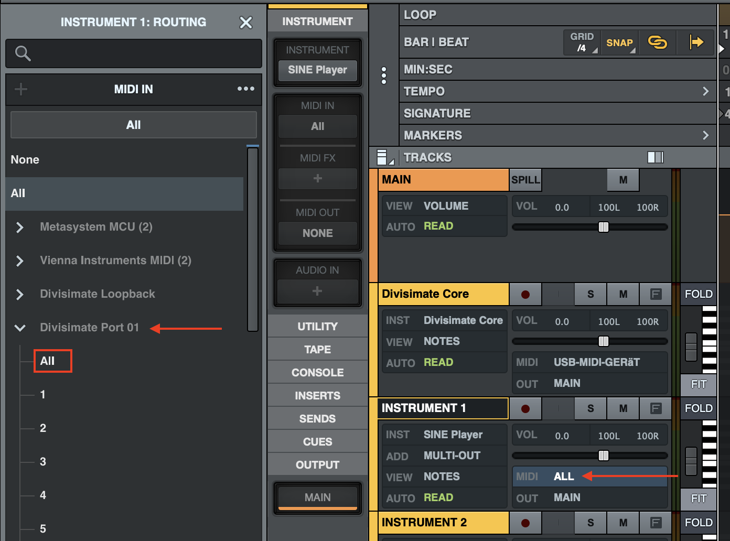Expand the Vienna Instruments MIDI (2) entry
Image resolution: width=730 pixels, height=541 pixels.
pos(20,261)
